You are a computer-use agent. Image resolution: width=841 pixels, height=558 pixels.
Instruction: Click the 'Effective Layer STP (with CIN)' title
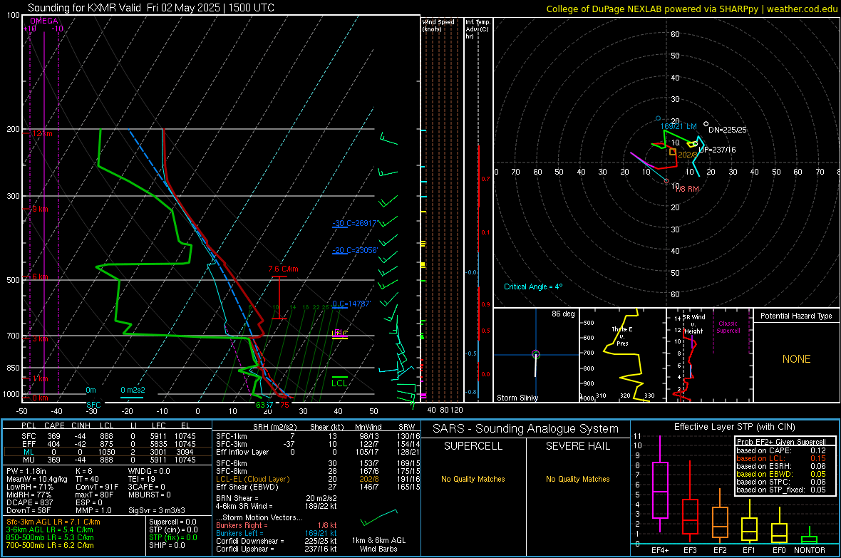[x=735, y=427]
